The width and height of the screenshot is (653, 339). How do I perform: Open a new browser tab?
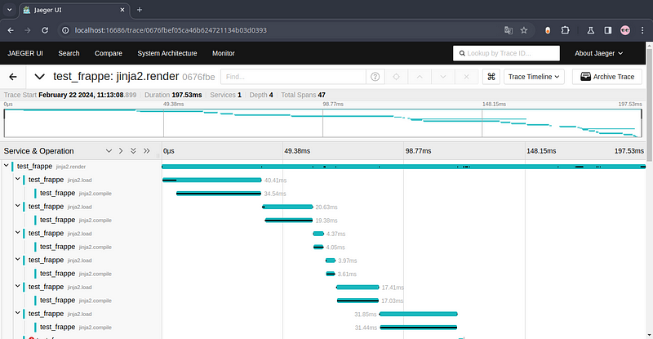140,9
